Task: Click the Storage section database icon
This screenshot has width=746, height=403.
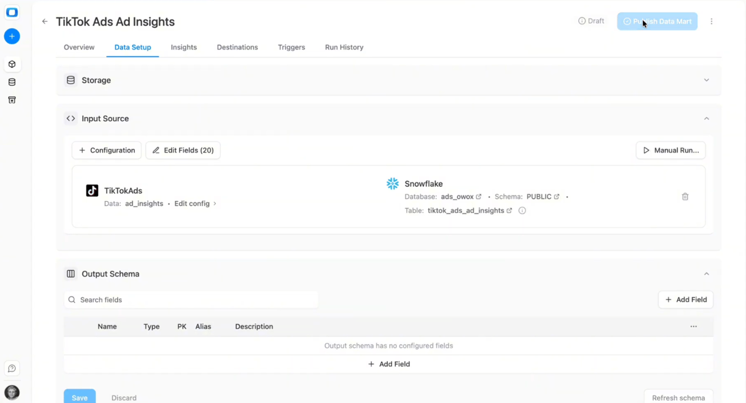Action: [71, 80]
